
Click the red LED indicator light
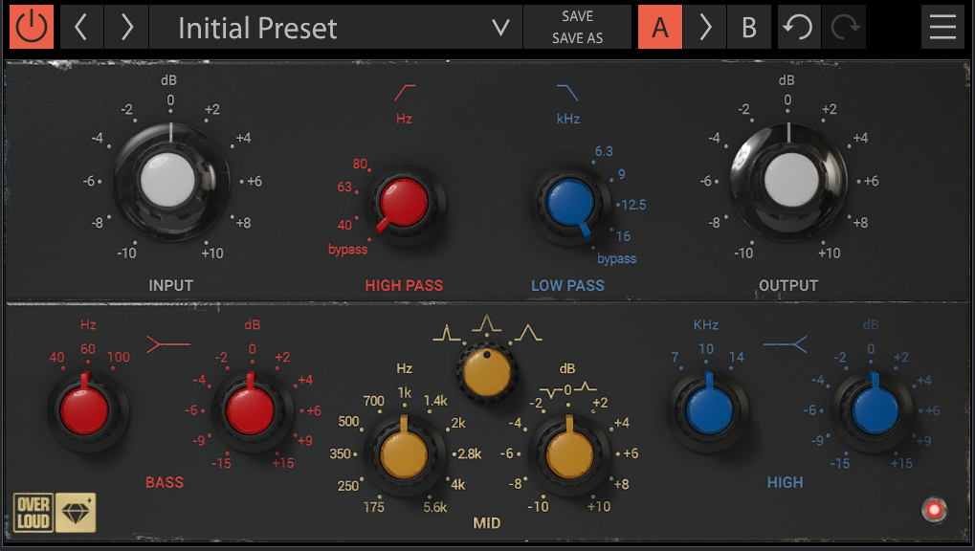[933, 509]
